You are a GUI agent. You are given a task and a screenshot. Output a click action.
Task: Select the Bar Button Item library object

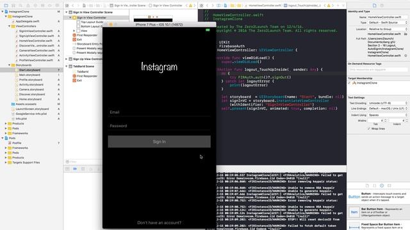pyautogui.click(x=378, y=212)
